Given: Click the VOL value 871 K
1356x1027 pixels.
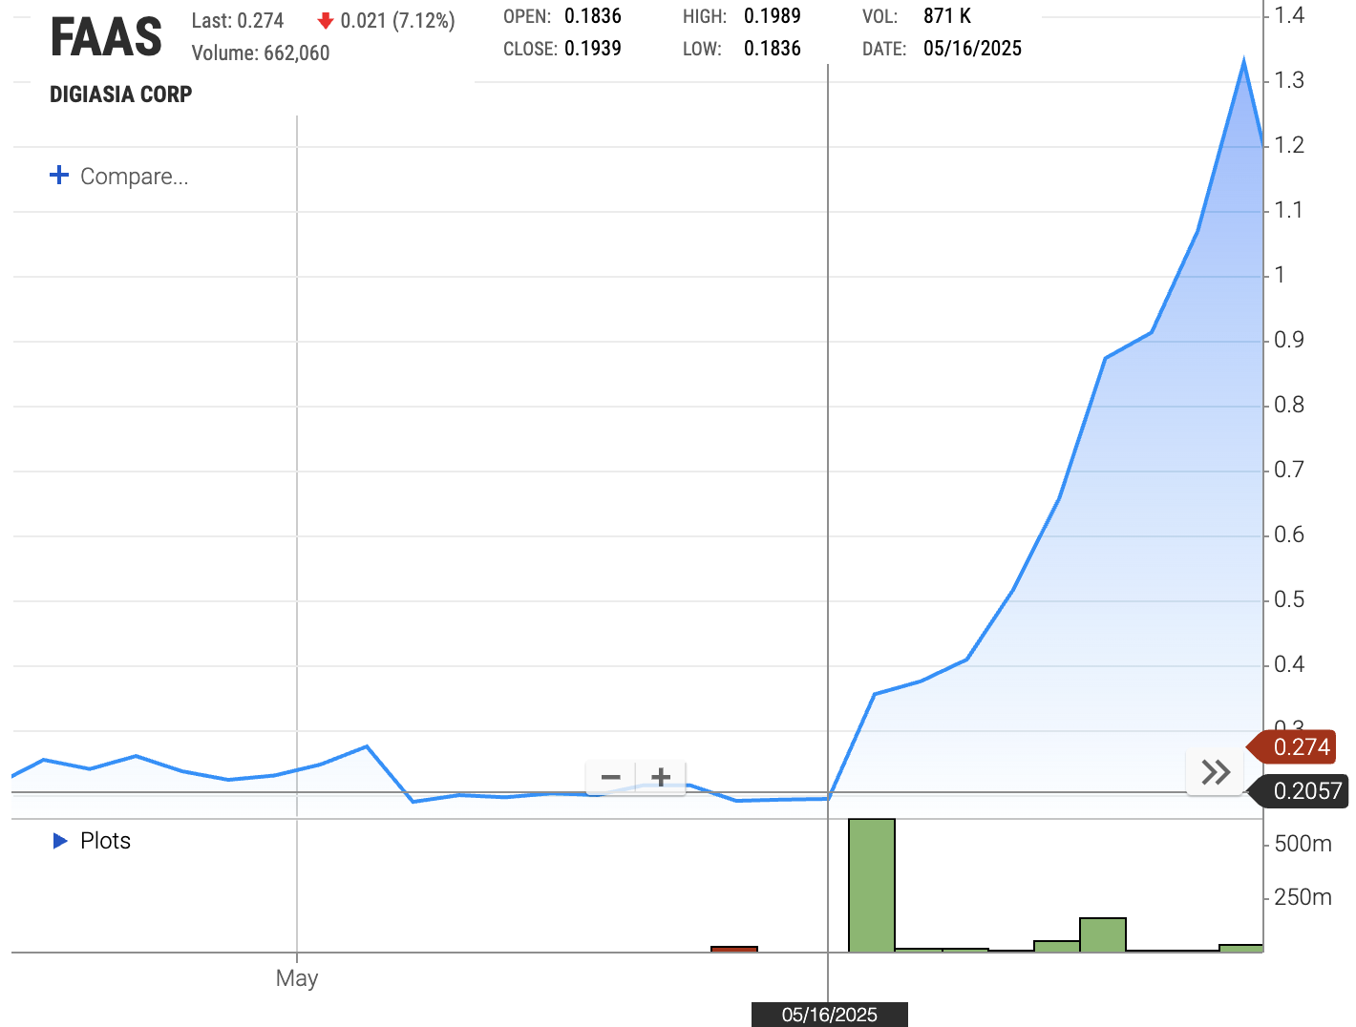Looking at the screenshot, I should pos(947,16).
